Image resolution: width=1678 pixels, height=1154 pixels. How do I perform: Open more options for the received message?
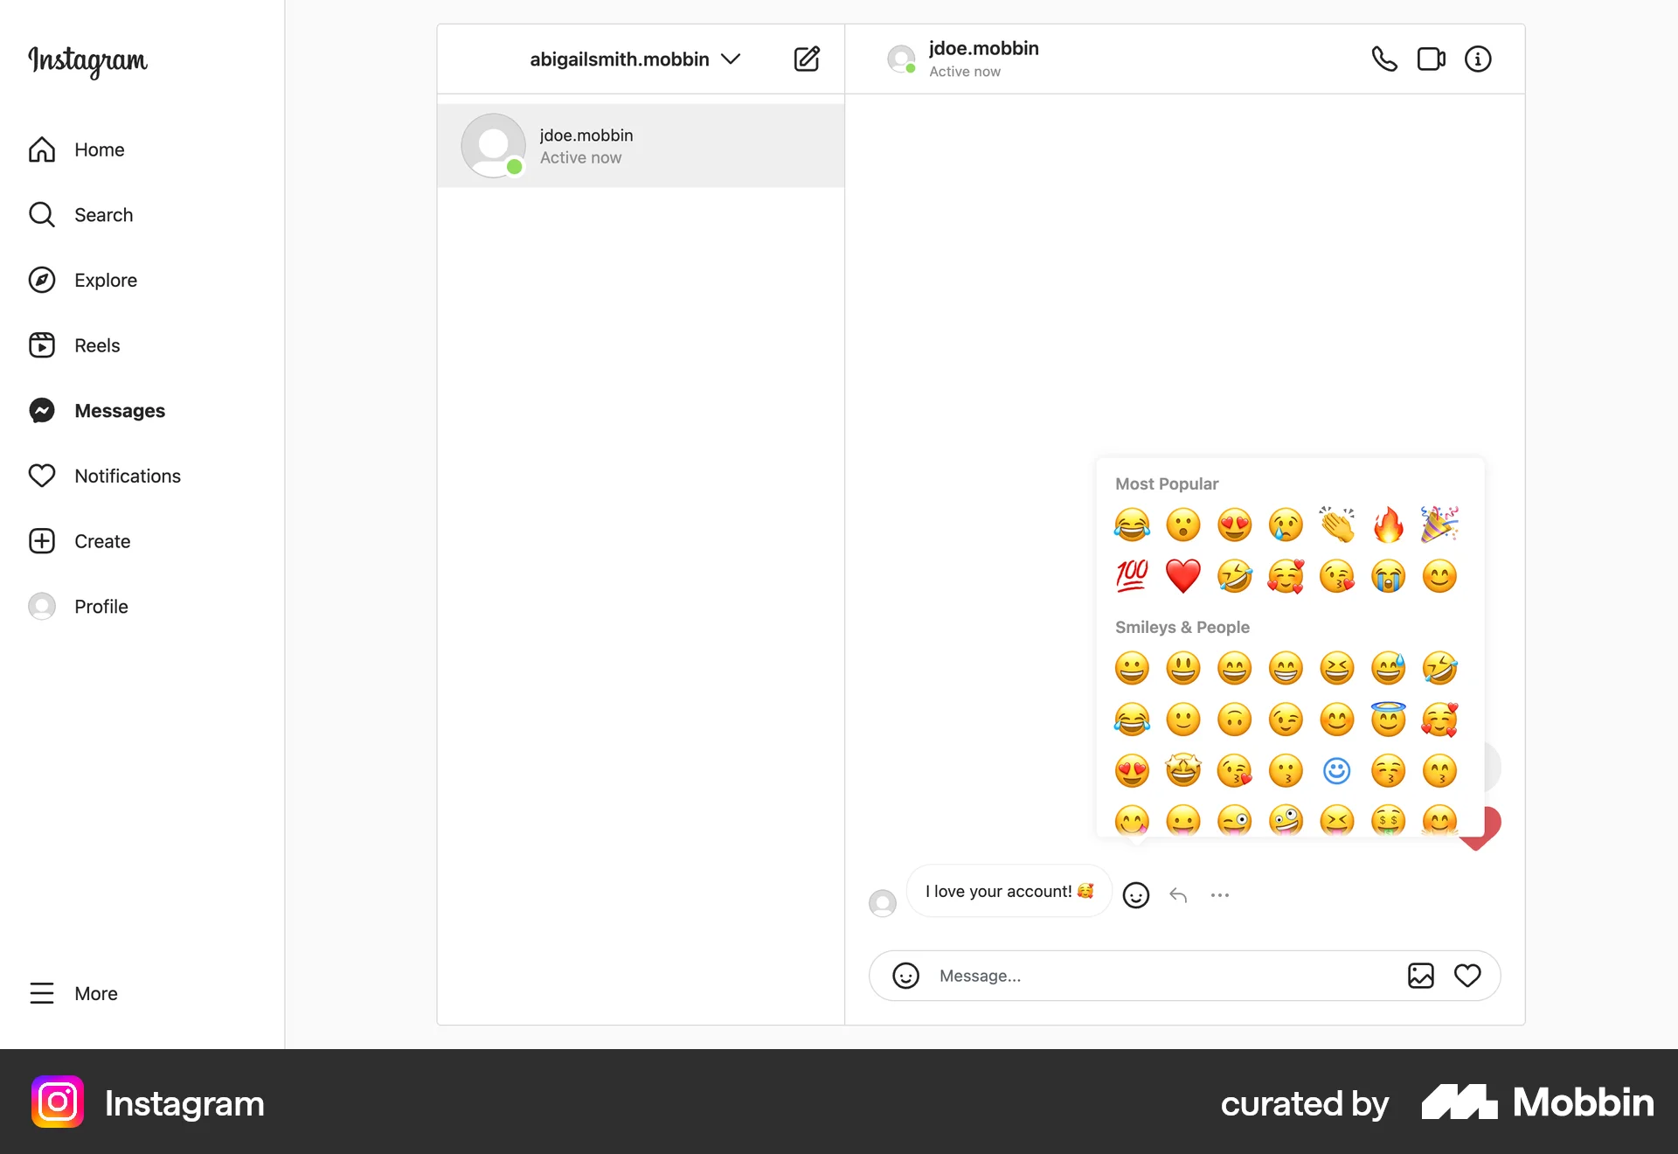click(x=1220, y=895)
